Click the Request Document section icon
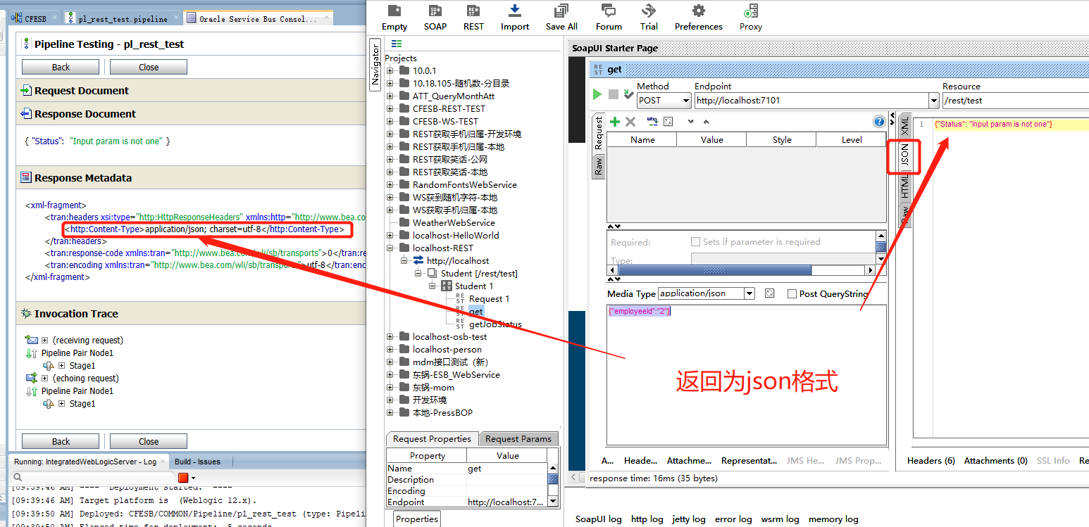1089x527 pixels. pyautogui.click(x=26, y=91)
